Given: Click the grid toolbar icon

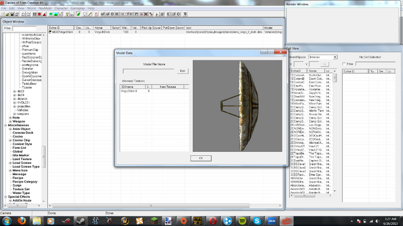Looking at the screenshot, I should point(34,14).
